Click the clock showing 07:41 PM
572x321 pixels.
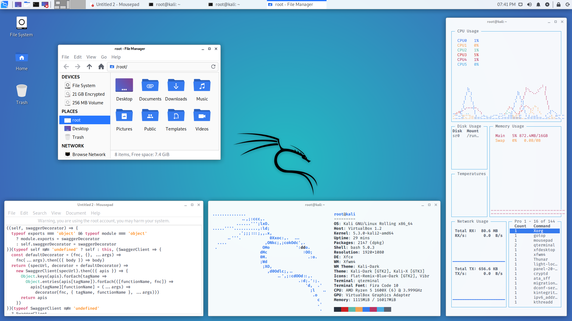coord(506,4)
